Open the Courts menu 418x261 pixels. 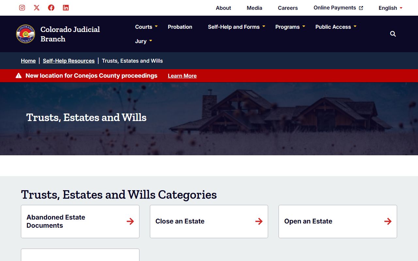click(144, 27)
